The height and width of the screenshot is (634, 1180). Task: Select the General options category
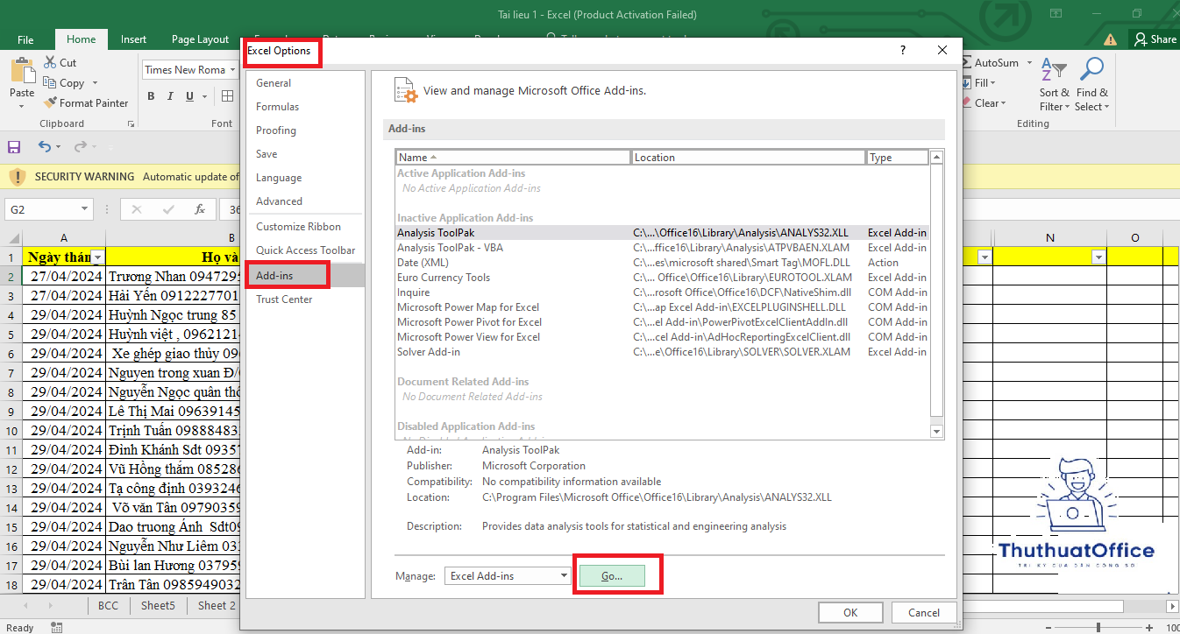click(x=306, y=83)
